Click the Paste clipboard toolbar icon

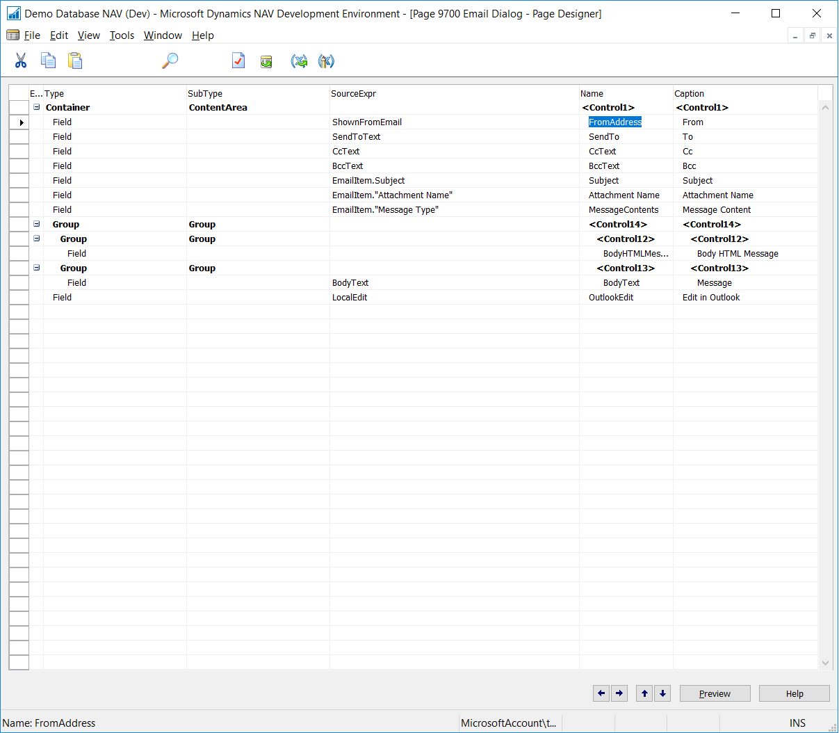point(75,61)
